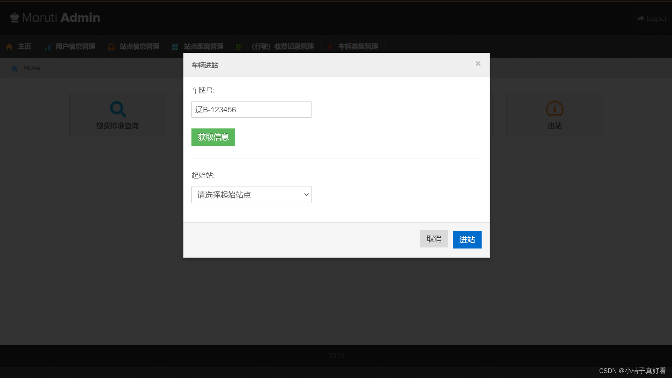
Task: Open the 请选择起始站点 dropdown
Action: coord(251,195)
